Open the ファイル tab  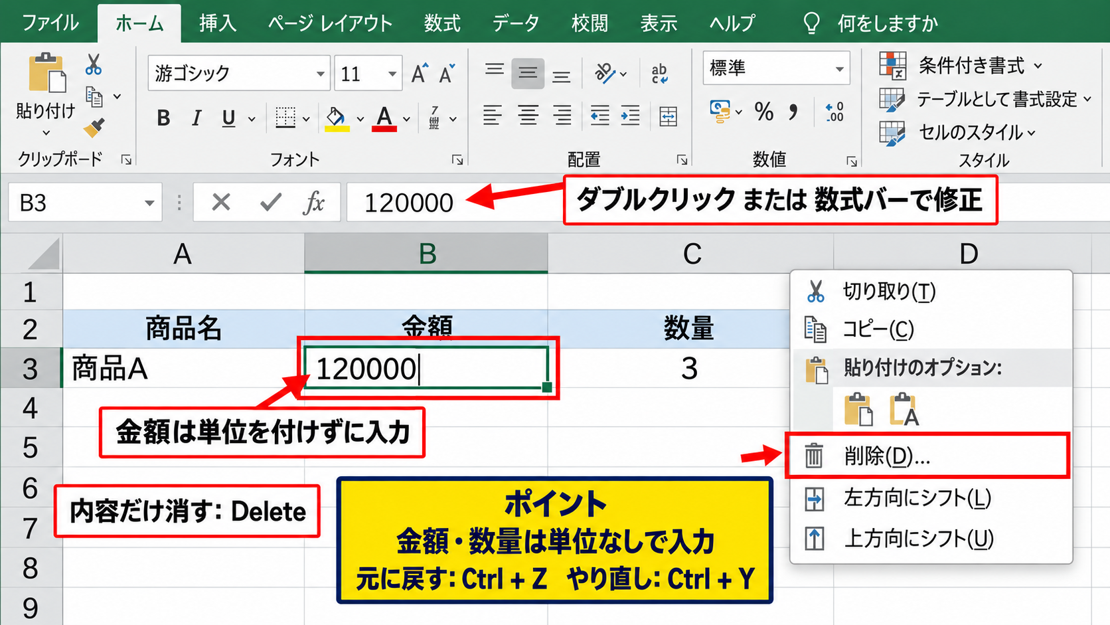pyautogui.click(x=50, y=23)
